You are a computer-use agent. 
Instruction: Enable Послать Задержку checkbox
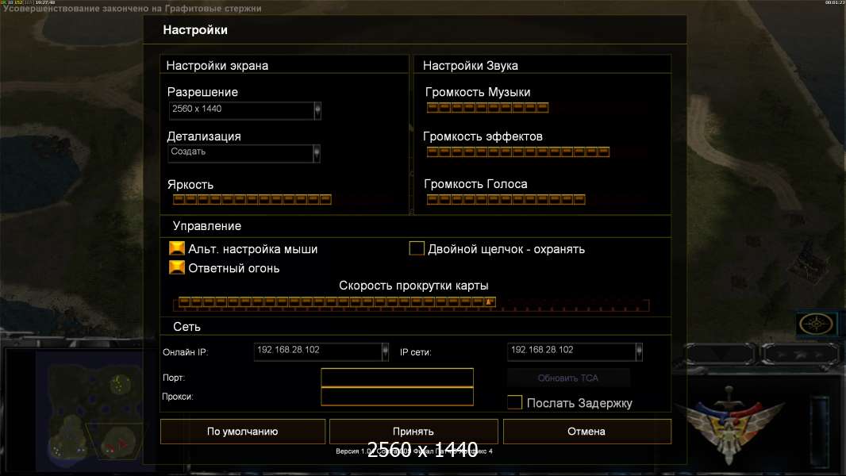(515, 402)
